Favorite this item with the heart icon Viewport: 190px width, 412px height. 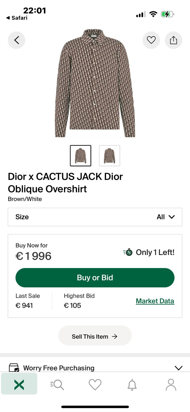coord(151,40)
